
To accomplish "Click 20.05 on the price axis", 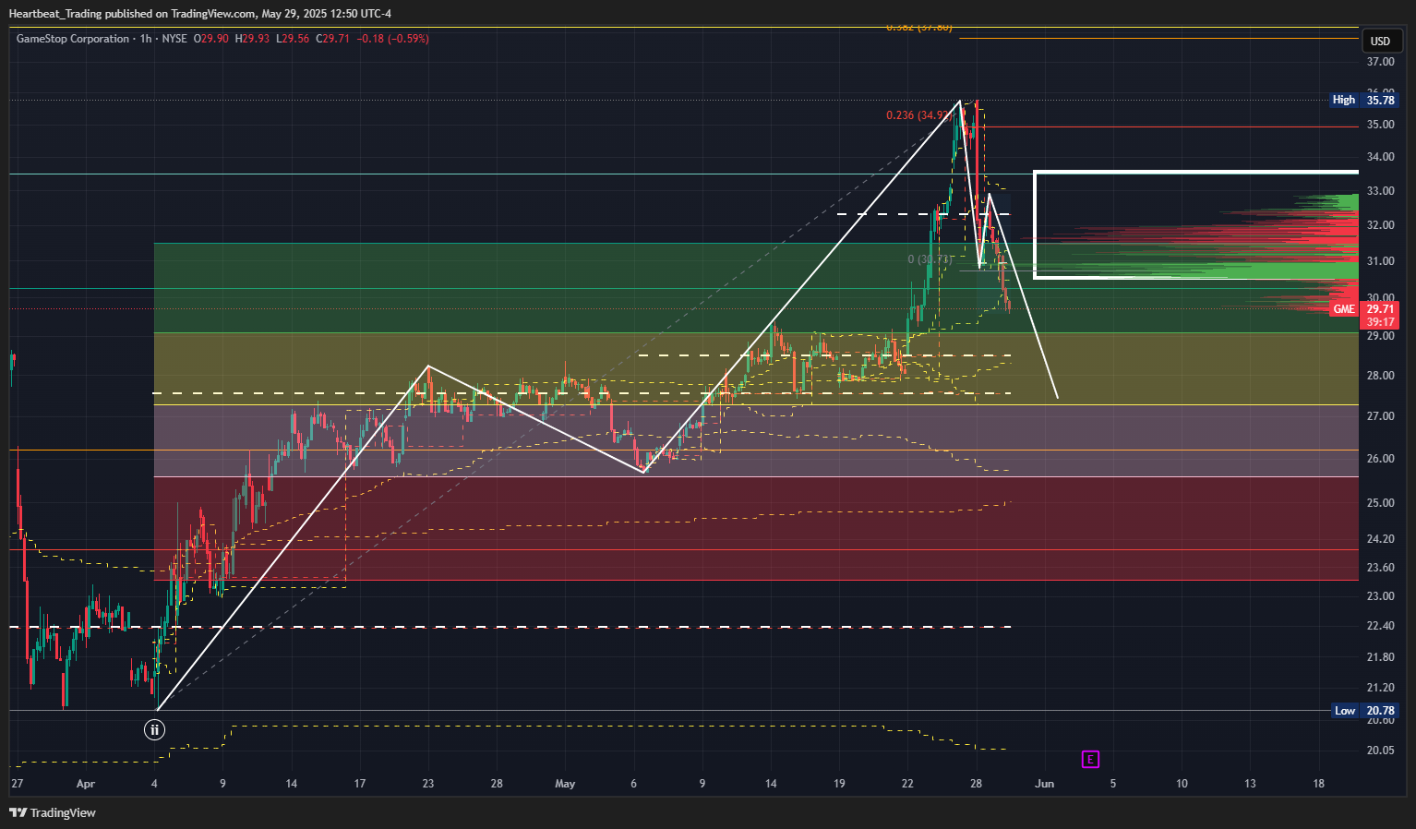I will [x=1380, y=751].
